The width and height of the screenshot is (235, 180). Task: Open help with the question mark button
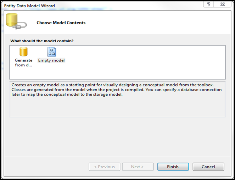click(x=208, y=5)
